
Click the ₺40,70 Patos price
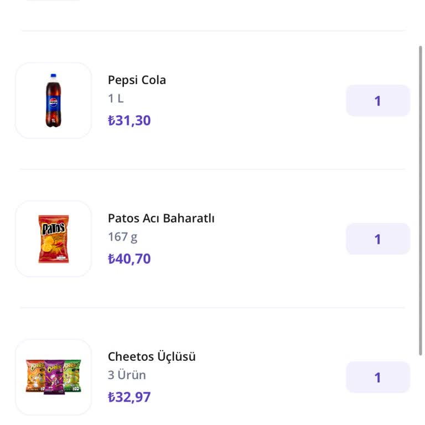tap(129, 259)
